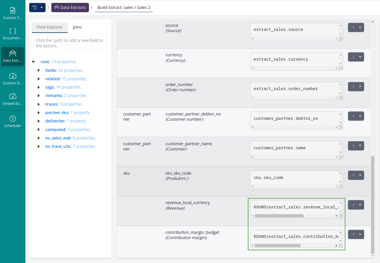Open the dropdown next to the history button
Screen dimensions: 380x263
coord(42,7)
